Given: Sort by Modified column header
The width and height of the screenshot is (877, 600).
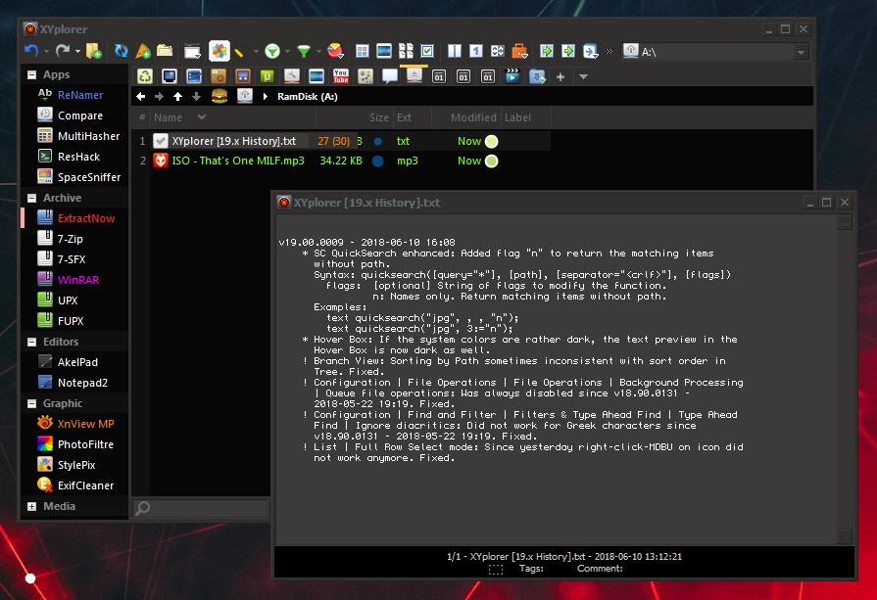Looking at the screenshot, I should pos(473,117).
